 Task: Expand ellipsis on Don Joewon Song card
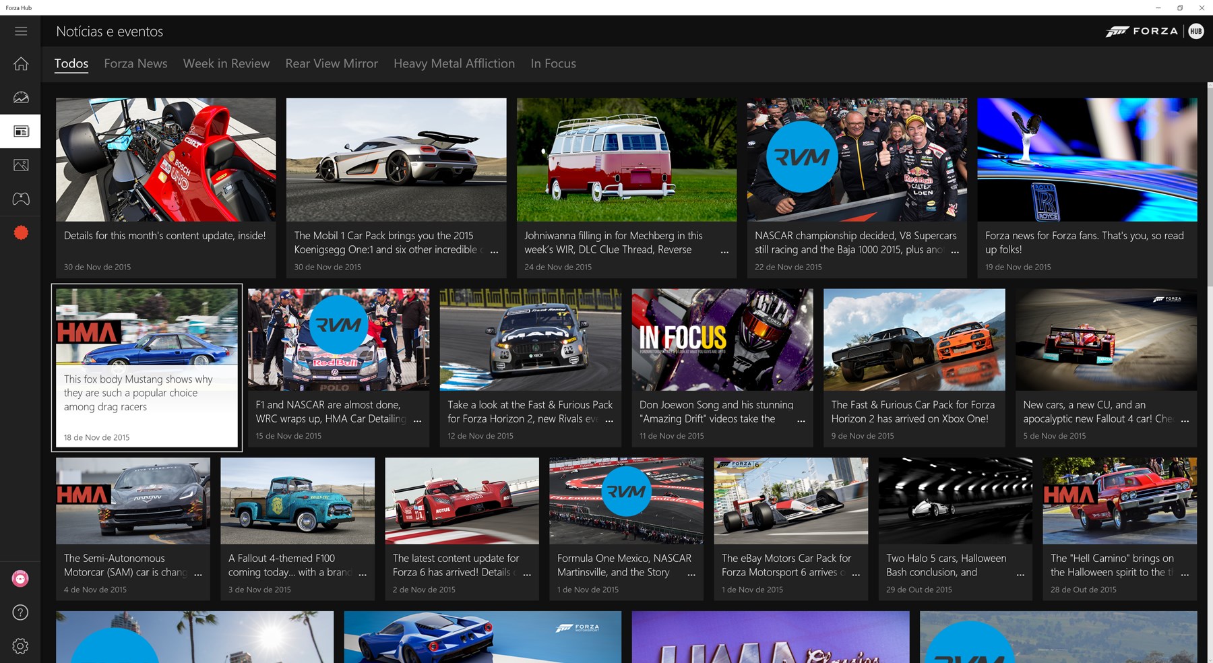(801, 420)
